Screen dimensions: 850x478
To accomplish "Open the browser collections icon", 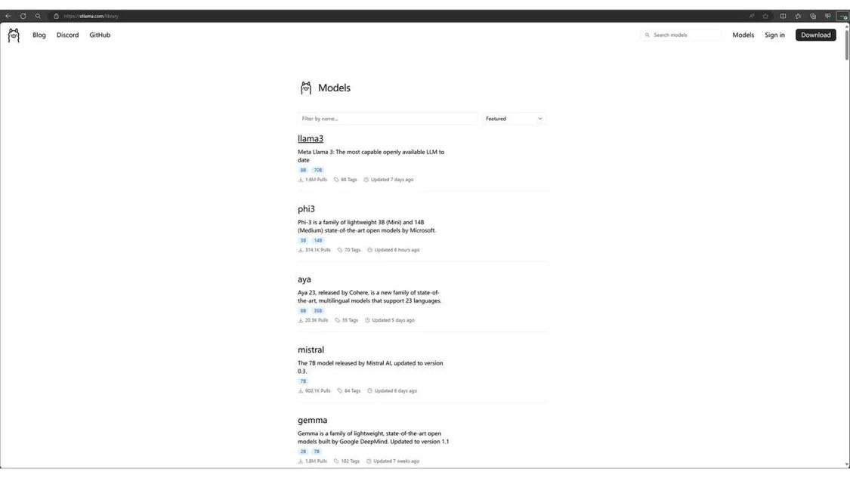I will (812, 17).
